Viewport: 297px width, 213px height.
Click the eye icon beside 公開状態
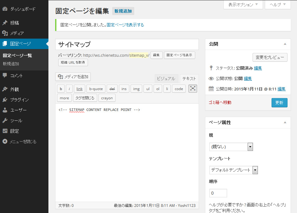click(211, 78)
